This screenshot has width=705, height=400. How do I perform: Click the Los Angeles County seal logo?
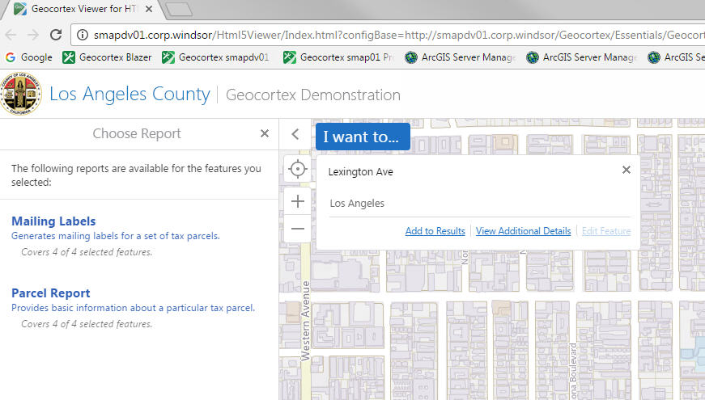pos(21,94)
